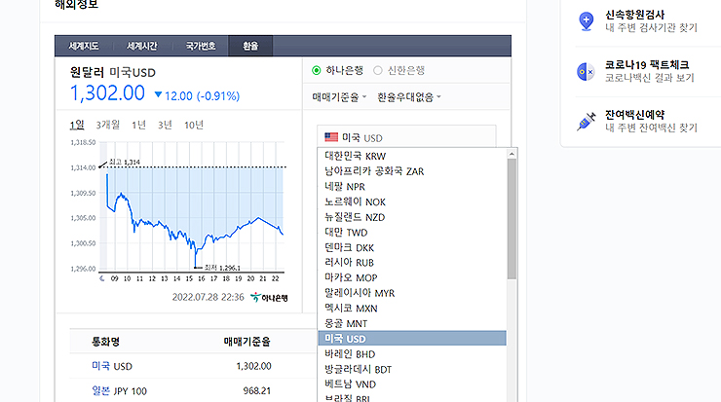The height and width of the screenshot is (402, 721).
Task: Click the currency list scrollbar thumb
Action: point(512,219)
